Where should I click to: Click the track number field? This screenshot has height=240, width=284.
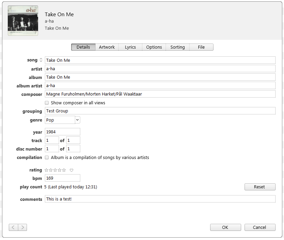(52, 140)
